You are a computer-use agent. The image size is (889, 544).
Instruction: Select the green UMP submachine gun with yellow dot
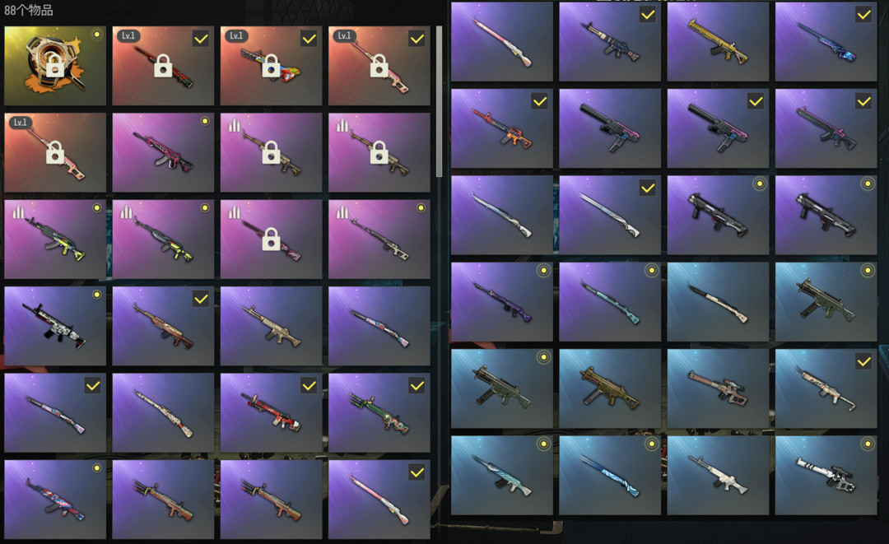point(502,388)
